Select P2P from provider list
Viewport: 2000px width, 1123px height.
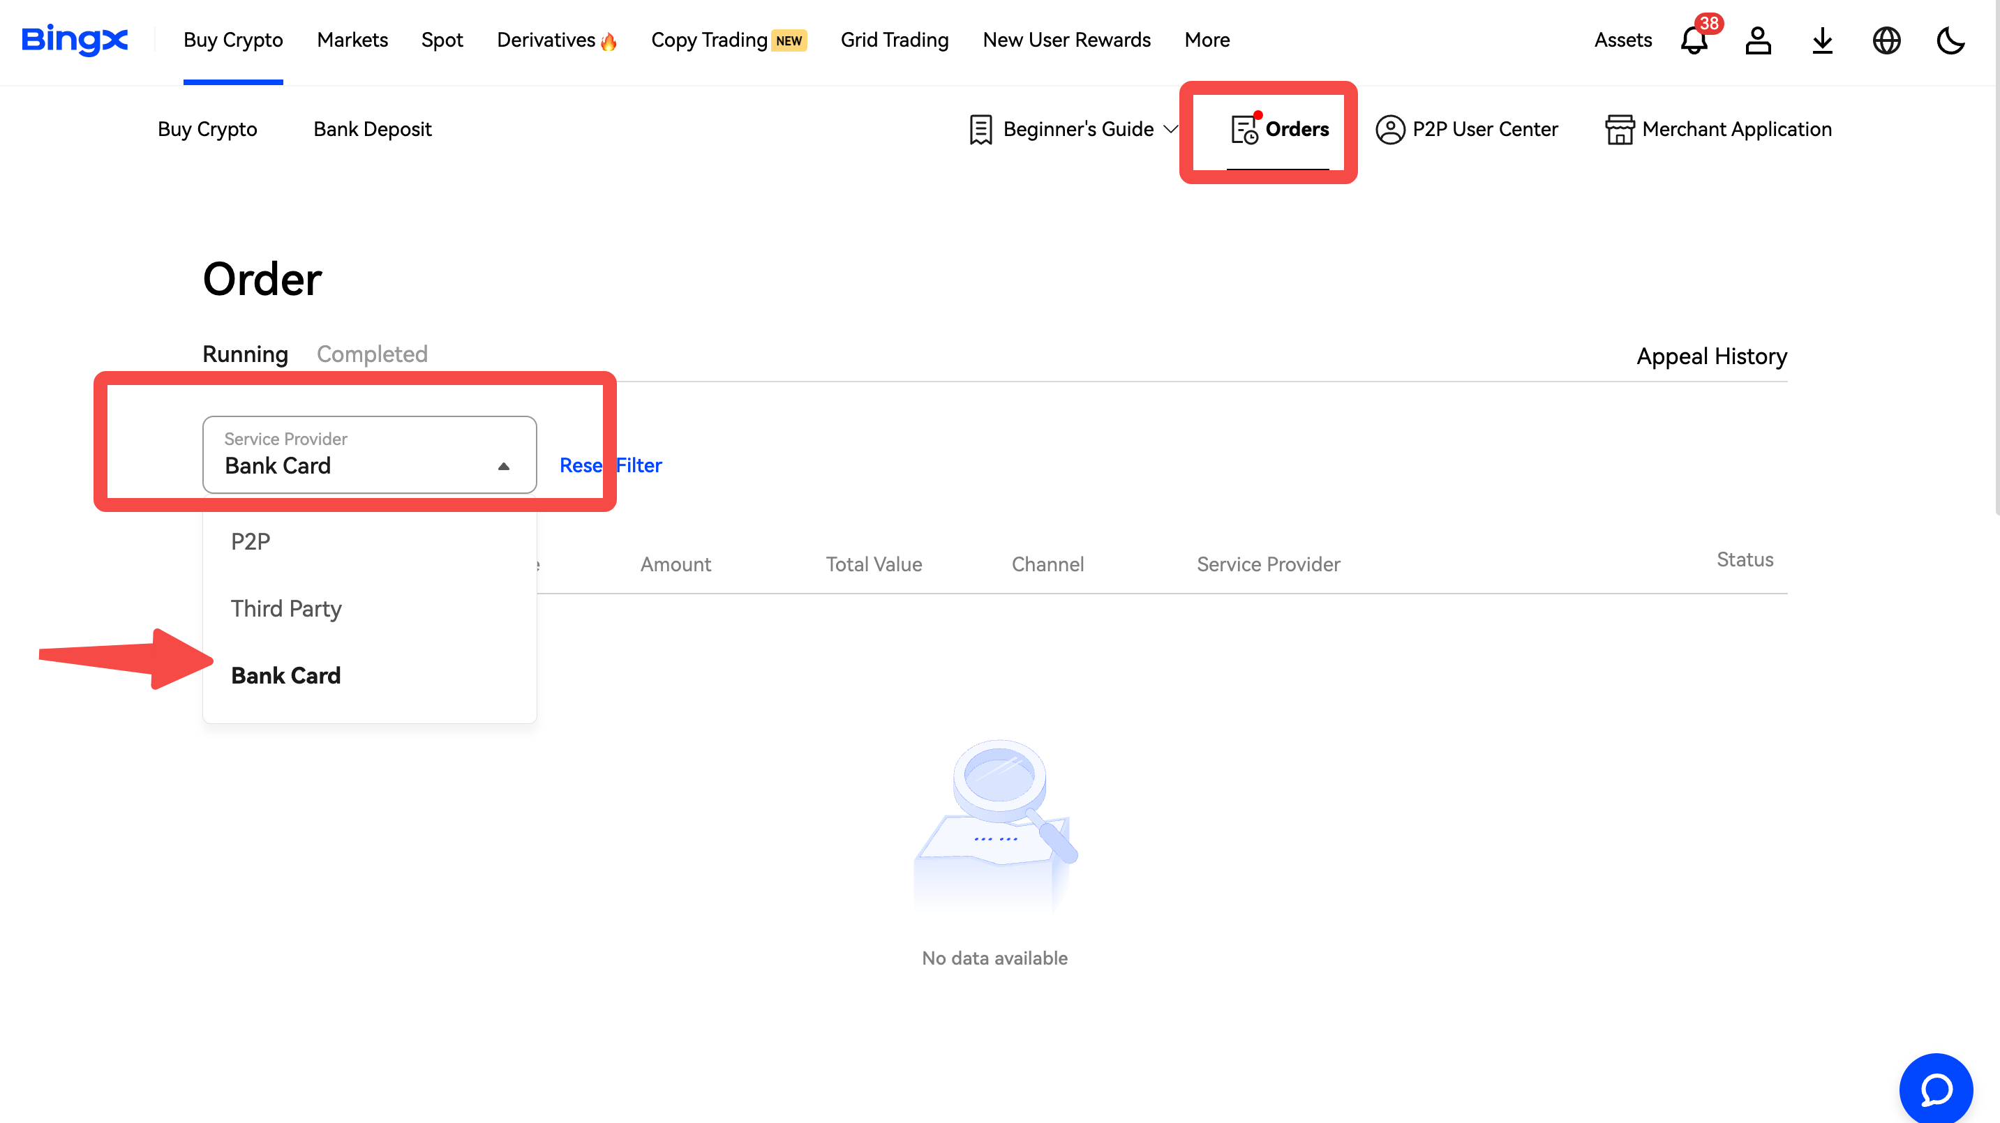click(251, 541)
